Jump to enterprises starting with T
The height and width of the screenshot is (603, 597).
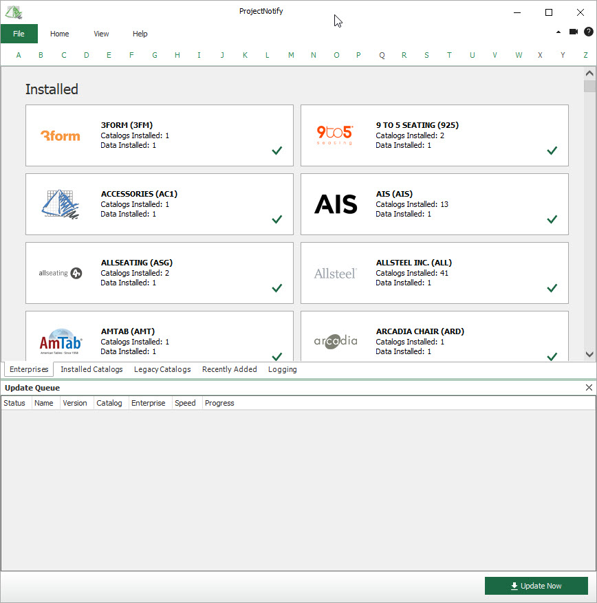(x=449, y=55)
